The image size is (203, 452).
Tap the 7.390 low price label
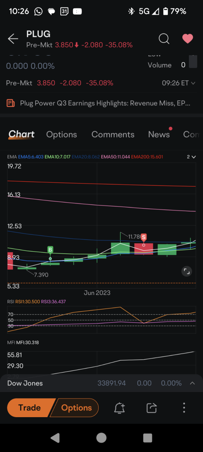[41, 275]
